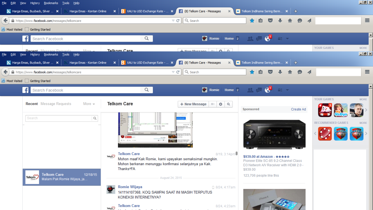
Task: Open the $939.00 at Amazon ad link
Action: coord(266,157)
